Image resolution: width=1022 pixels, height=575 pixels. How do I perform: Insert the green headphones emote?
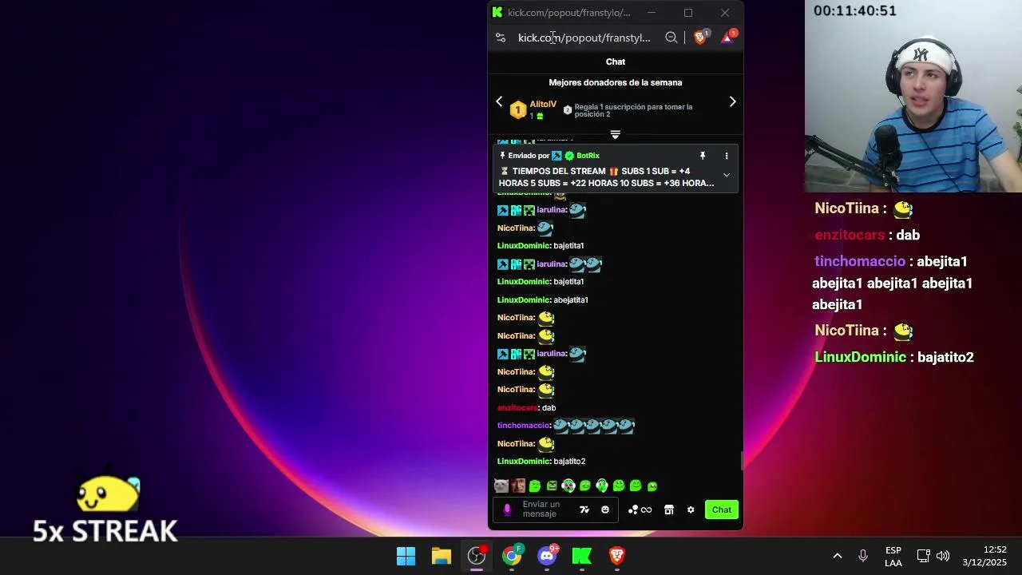[602, 486]
